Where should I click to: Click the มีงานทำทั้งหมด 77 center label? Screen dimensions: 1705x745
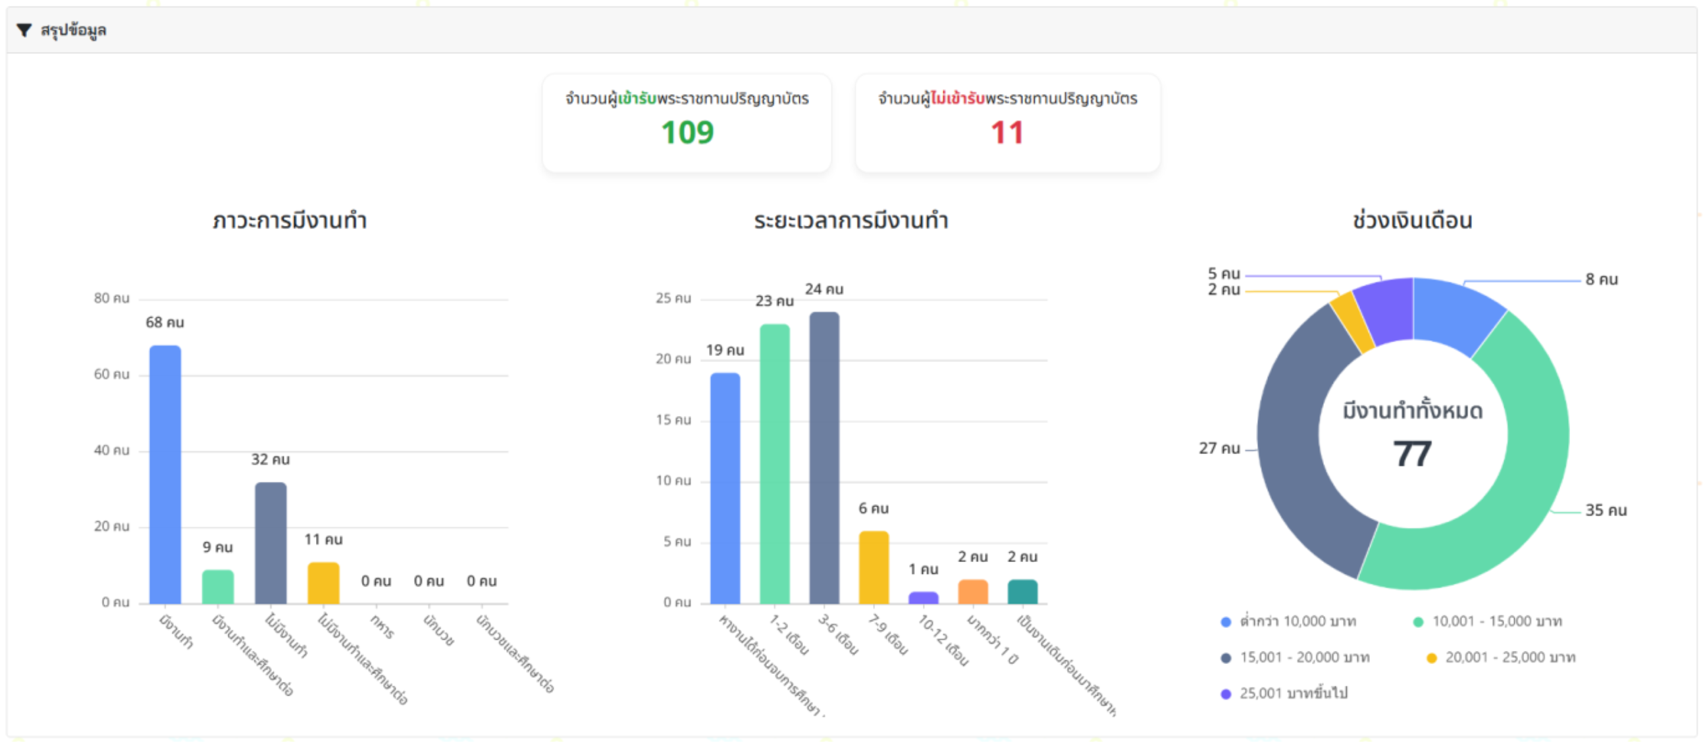point(1413,433)
